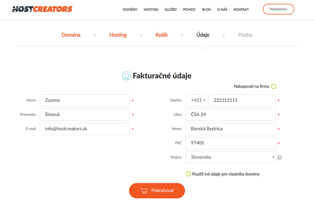Screen dimensions: 314x208
Task: Click the Meno field containing Zuzana
Action: point(85,100)
